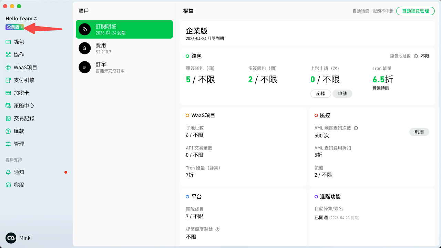Select the 支付引擎 payment engine icon
441x248 pixels.
tap(8, 80)
